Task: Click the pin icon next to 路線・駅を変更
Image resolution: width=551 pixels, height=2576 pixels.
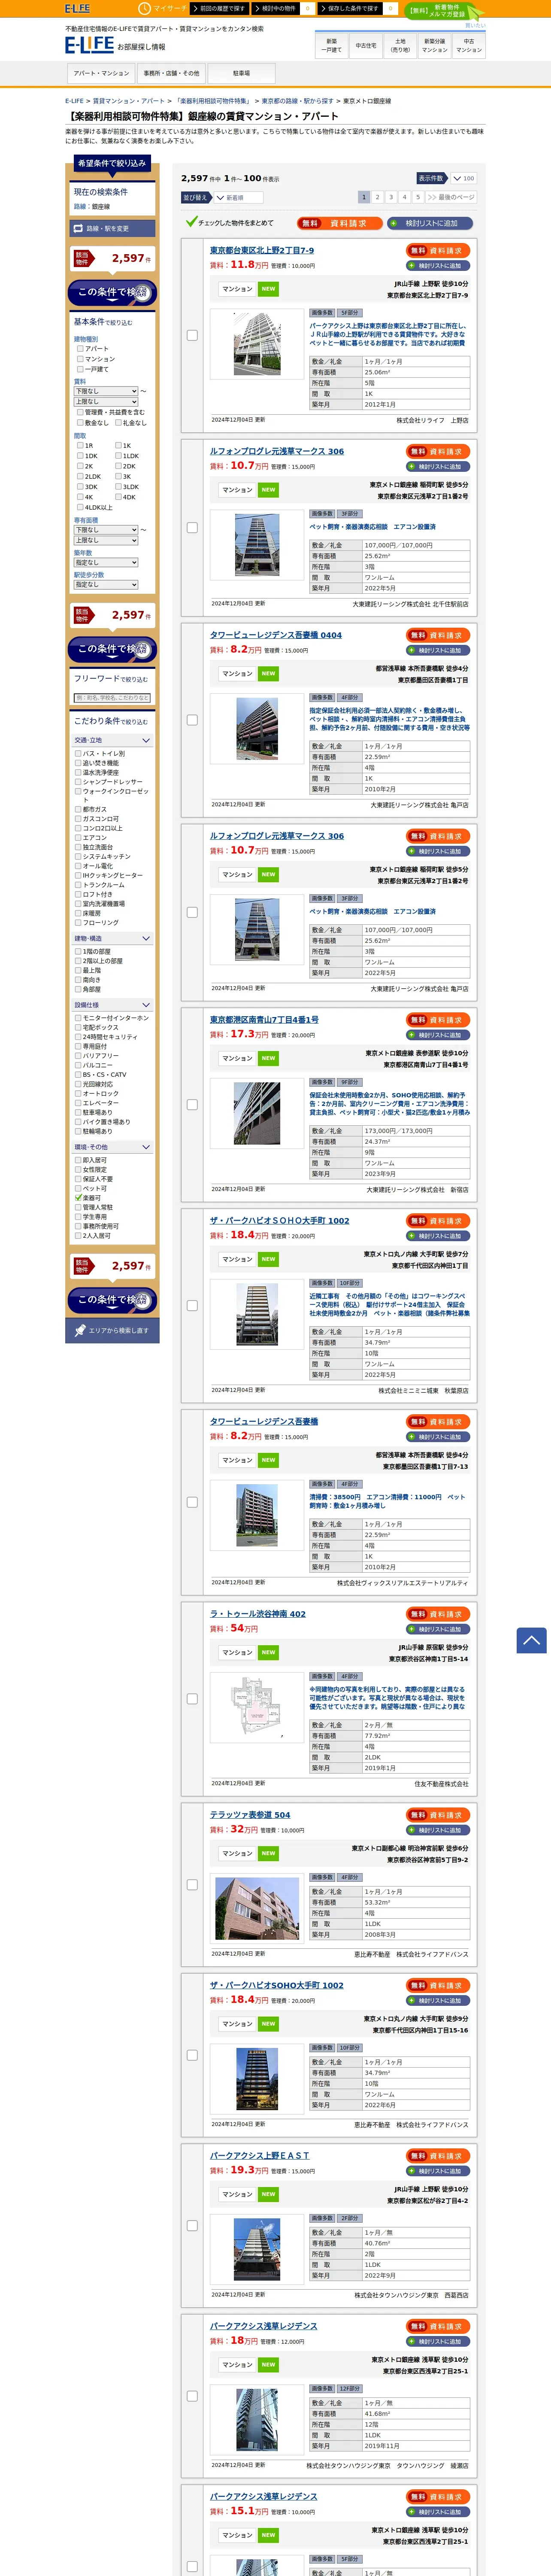Action: point(78,228)
